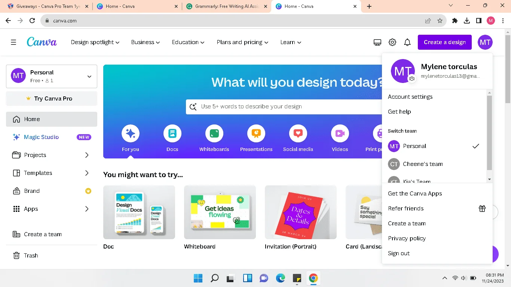Open Chrome extensions puzzle icon
The image size is (511, 287).
455,21
